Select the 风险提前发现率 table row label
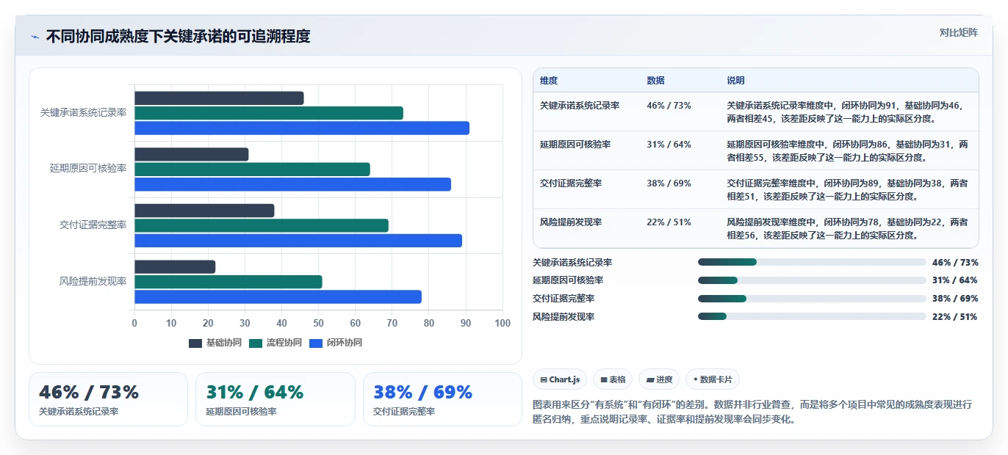Viewport: 1008px width, 455px height. click(571, 222)
